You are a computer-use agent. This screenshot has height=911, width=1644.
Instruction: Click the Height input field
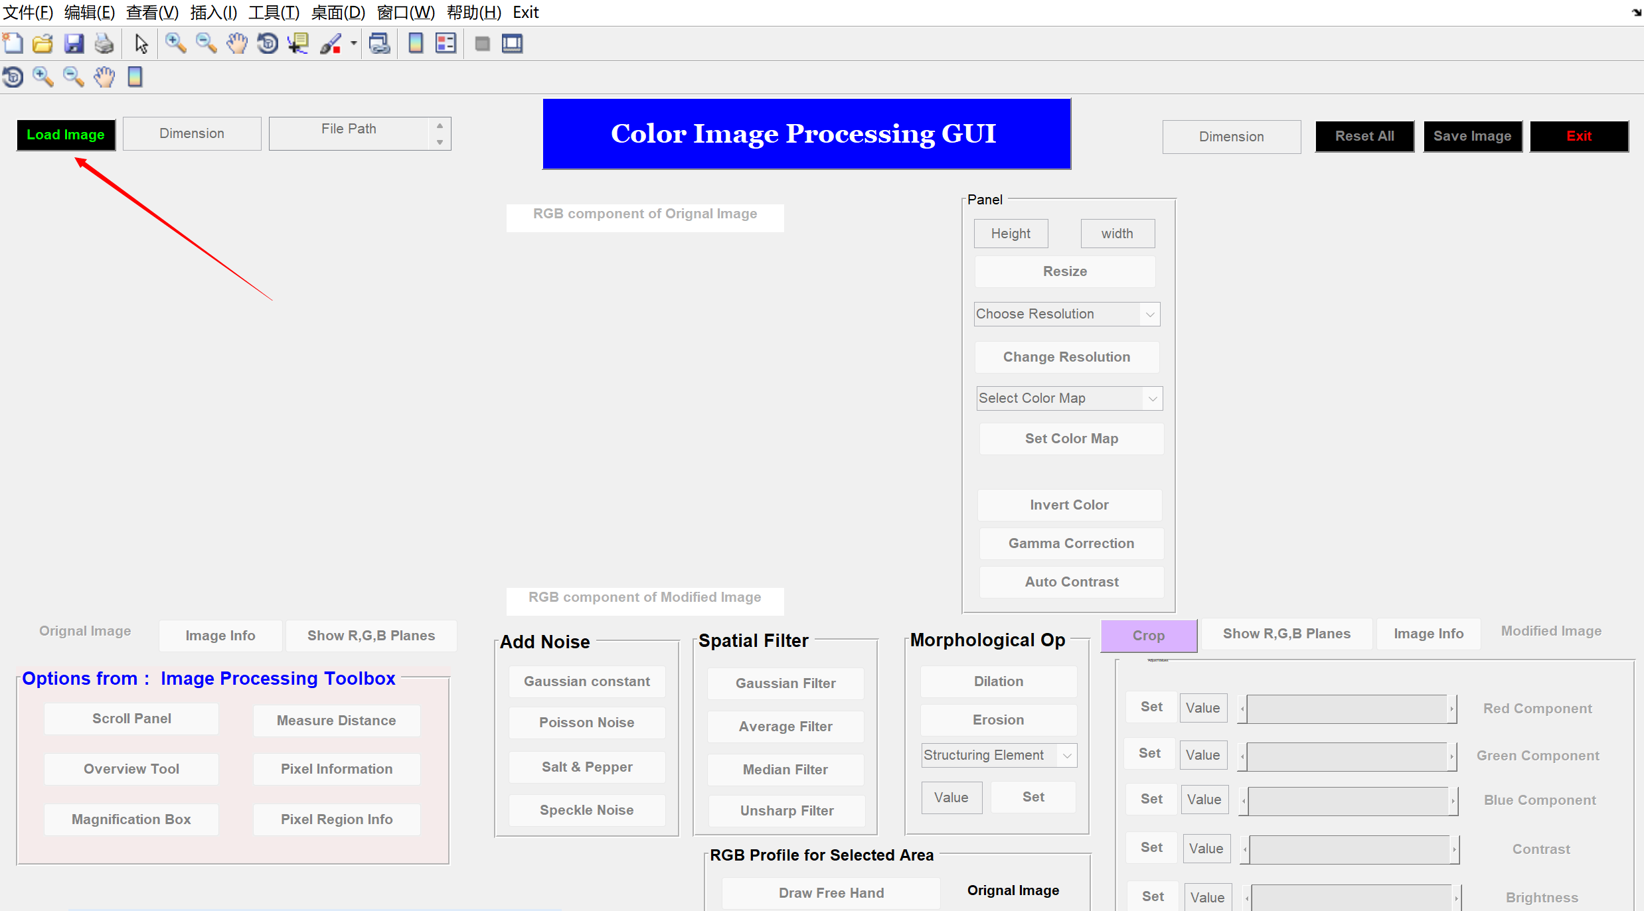pos(1011,234)
